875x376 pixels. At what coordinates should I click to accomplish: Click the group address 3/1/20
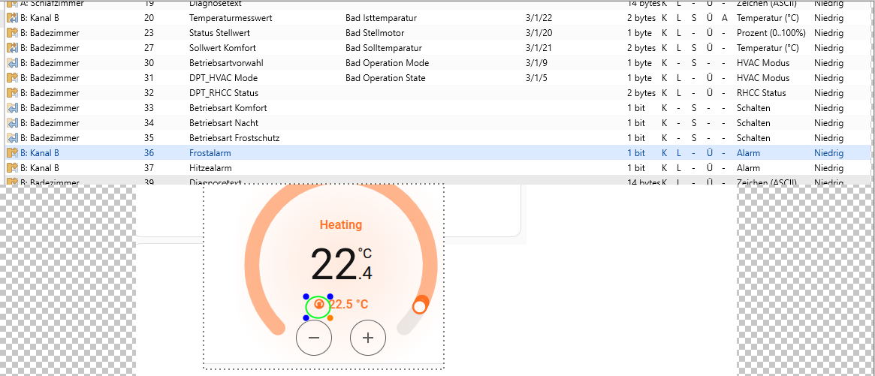(539, 33)
